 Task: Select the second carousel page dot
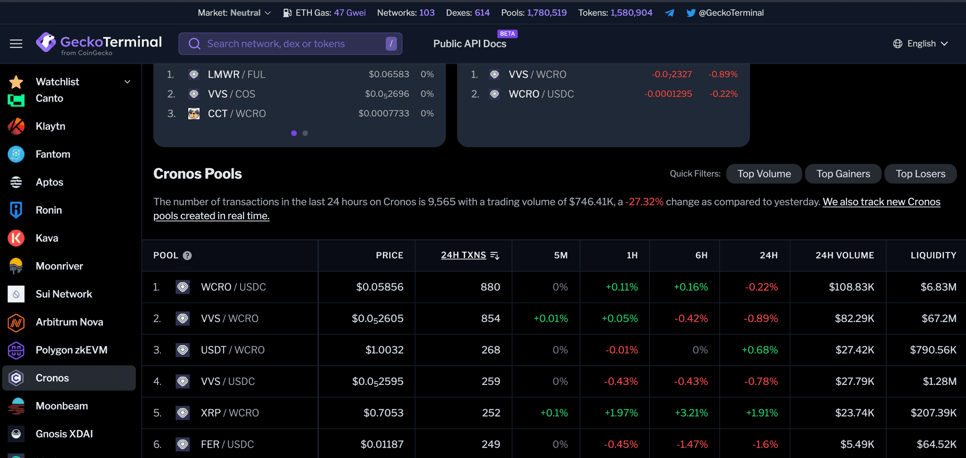pyautogui.click(x=305, y=133)
